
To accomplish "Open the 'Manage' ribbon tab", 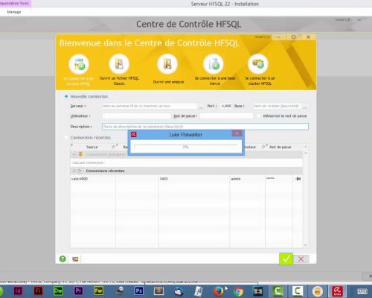I will (14, 12).
